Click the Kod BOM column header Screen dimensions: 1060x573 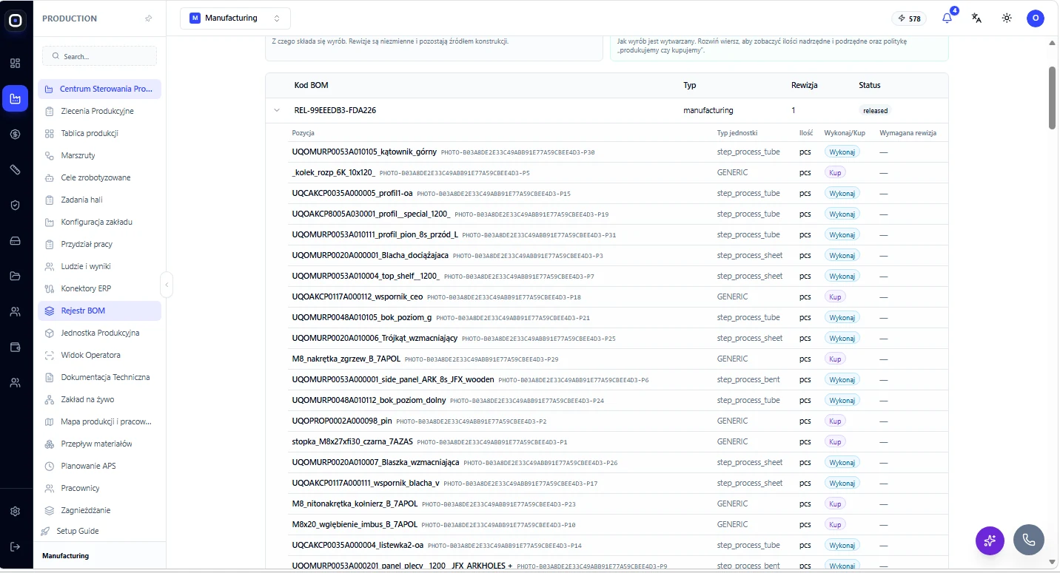point(311,86)
